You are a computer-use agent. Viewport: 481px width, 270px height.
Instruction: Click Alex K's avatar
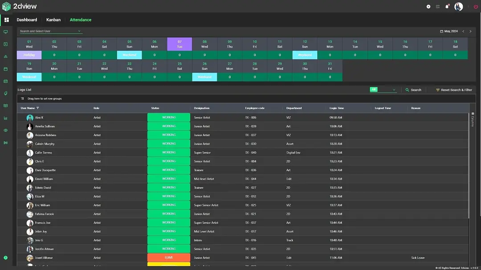pos(30,118)
